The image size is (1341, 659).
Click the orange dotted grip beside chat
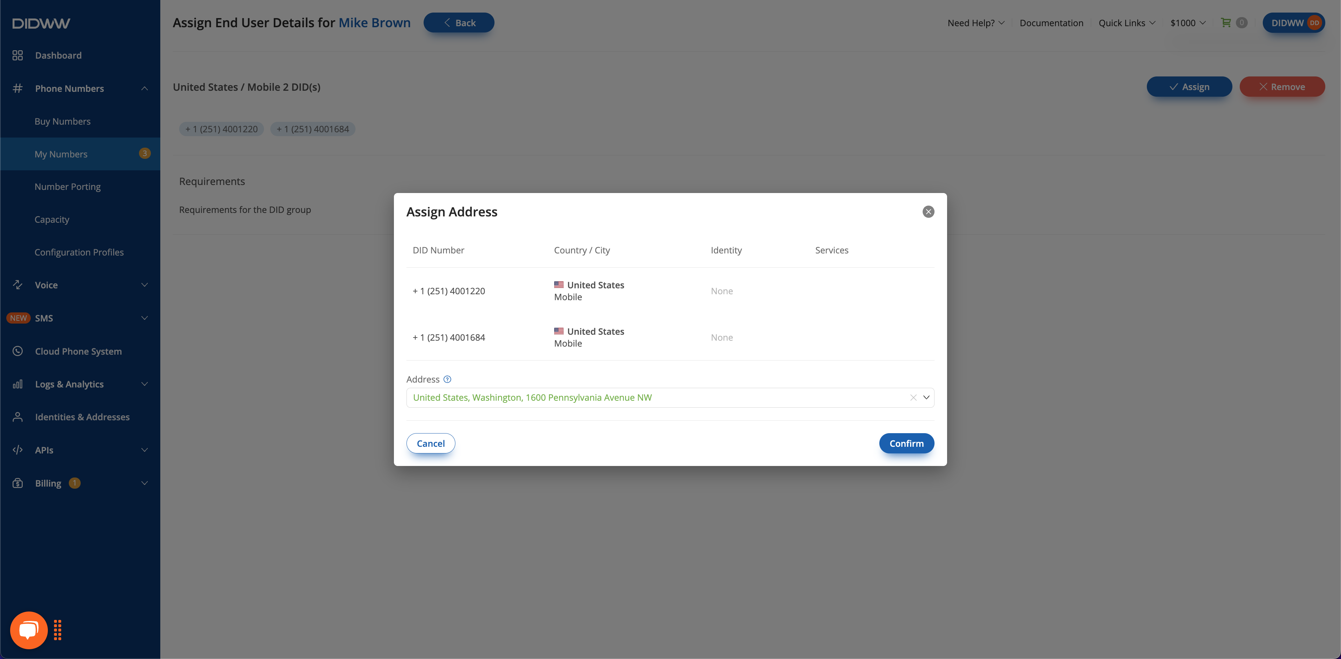[58, 630]
